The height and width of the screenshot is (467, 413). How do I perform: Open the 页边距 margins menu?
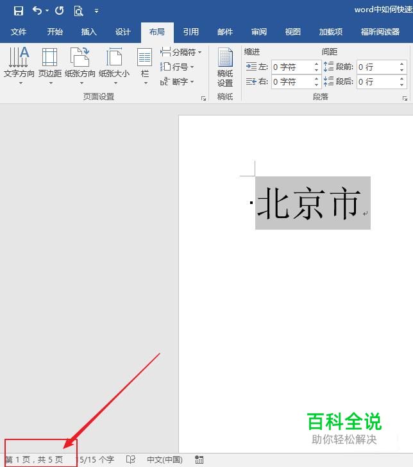[50, 66]
